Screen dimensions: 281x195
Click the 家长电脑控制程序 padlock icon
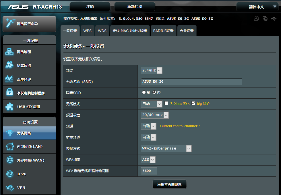point(9,92)
